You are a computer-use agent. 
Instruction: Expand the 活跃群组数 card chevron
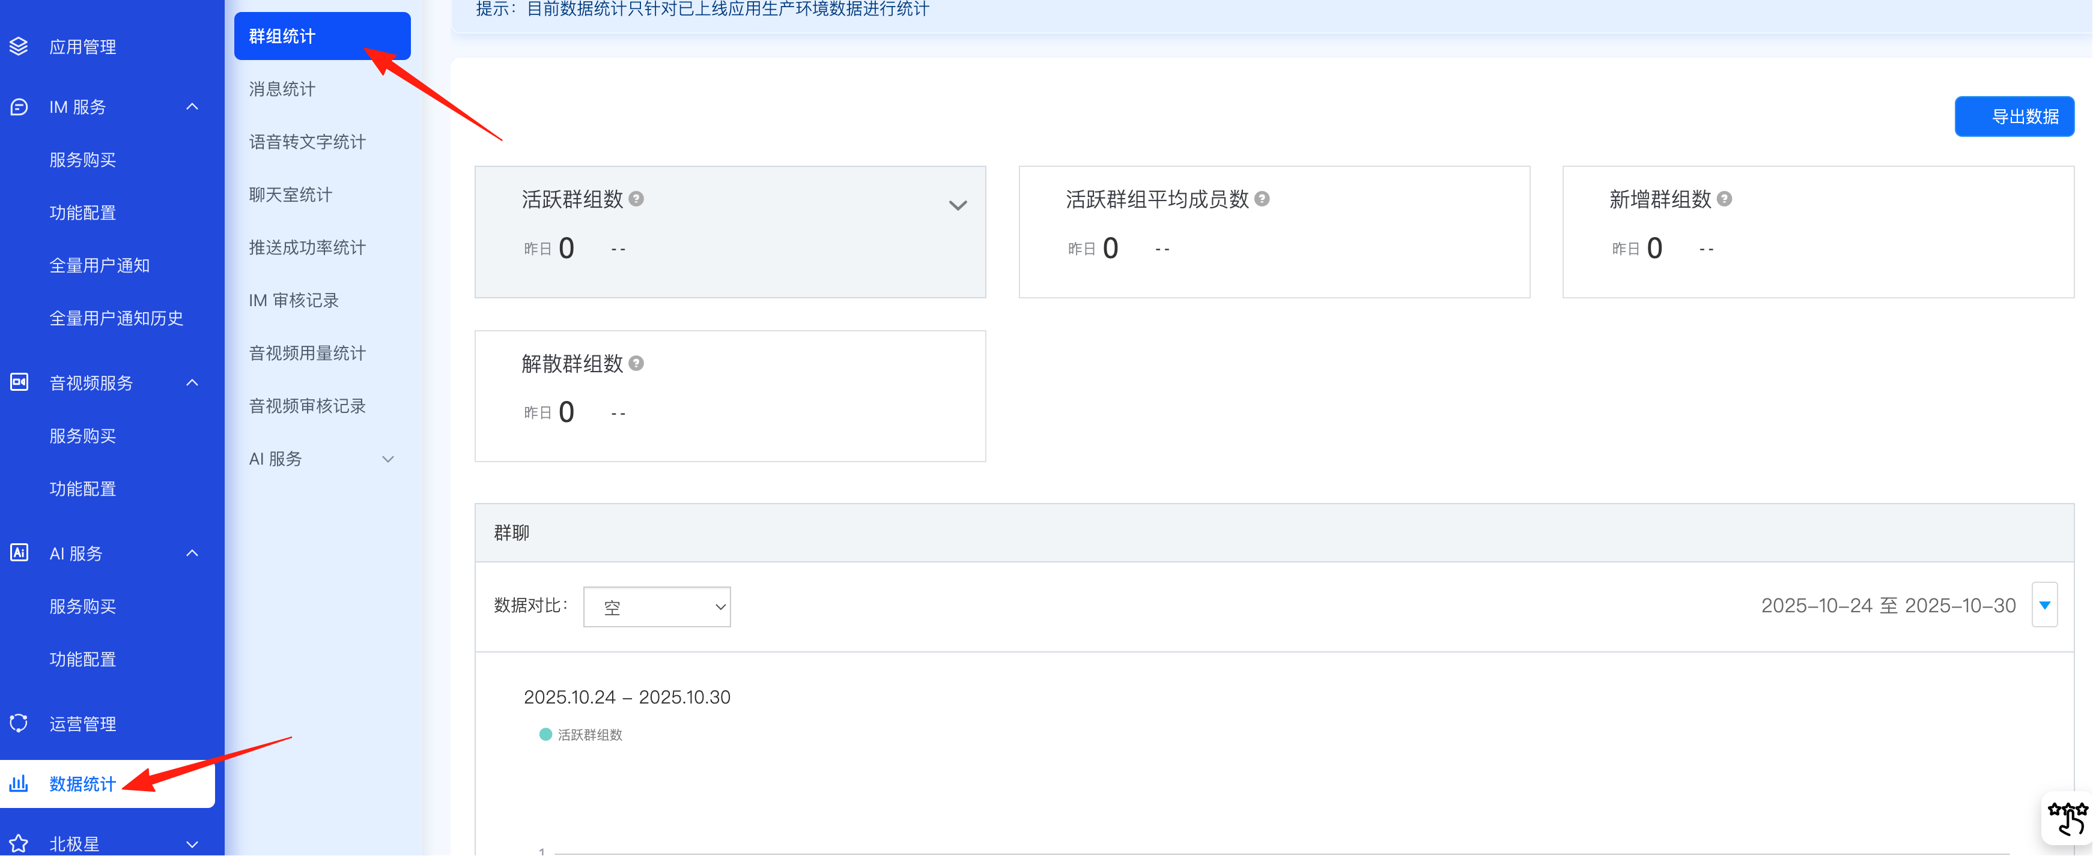(958, 205)
